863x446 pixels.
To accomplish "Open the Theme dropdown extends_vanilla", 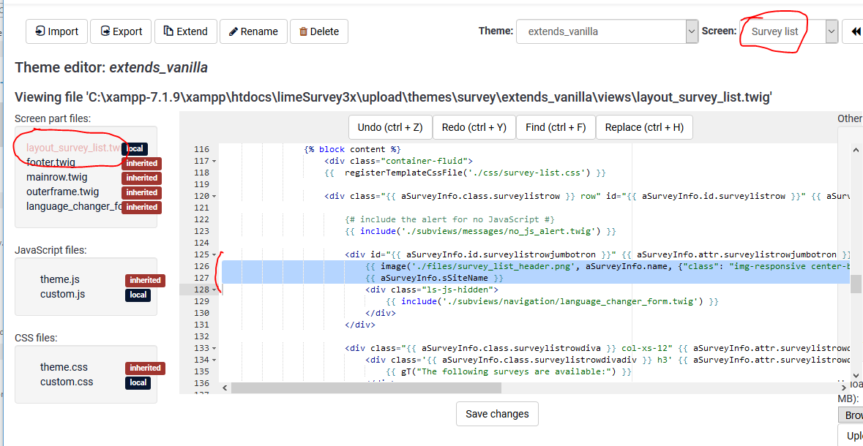I will tap(607, 31).
